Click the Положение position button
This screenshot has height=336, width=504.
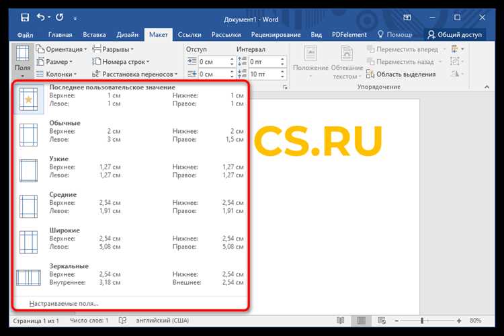[x=310, y=62]
